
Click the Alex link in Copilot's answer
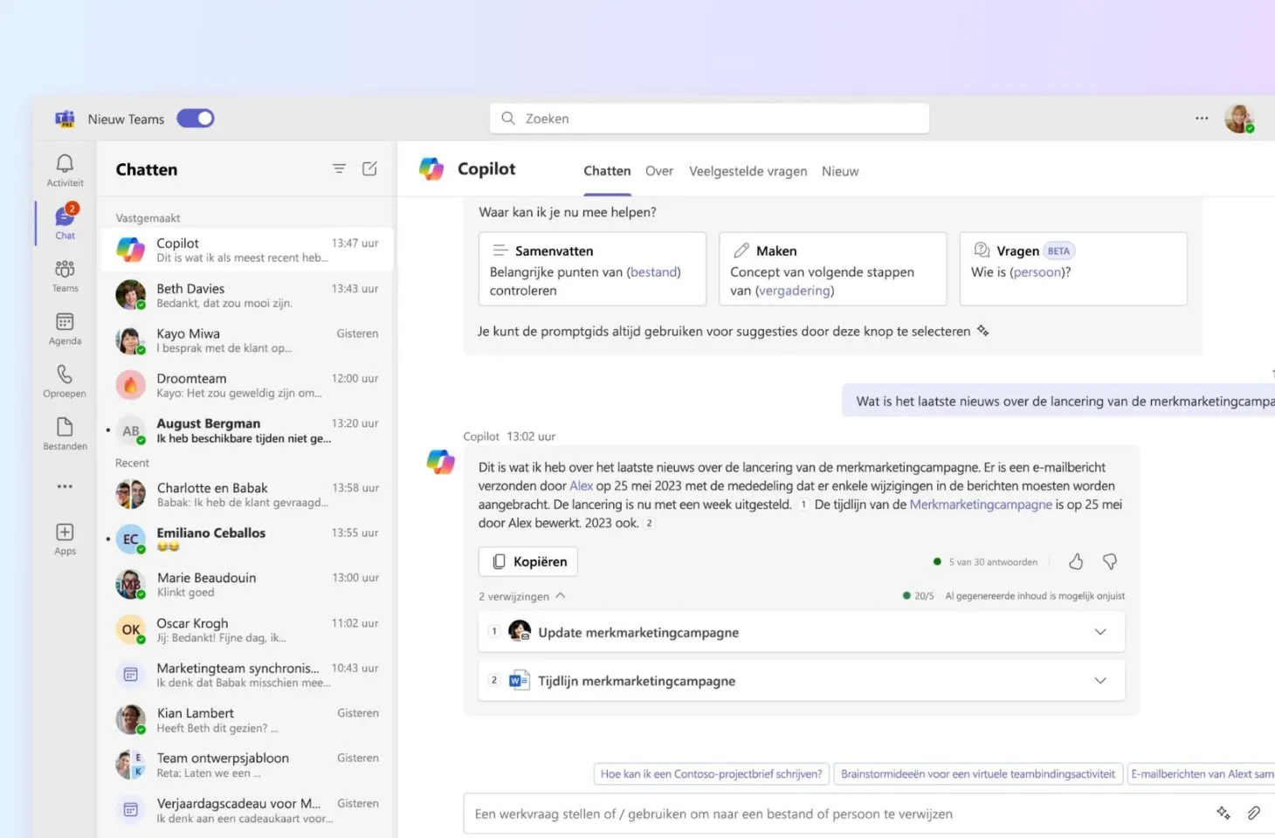tap(581, 486)
